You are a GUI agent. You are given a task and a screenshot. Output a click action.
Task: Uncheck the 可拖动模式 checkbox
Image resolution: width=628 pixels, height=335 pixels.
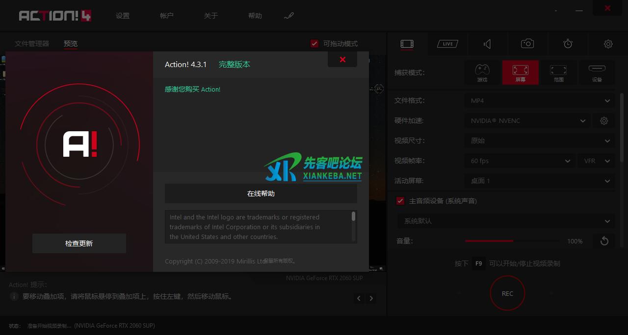tap(314, 43)
